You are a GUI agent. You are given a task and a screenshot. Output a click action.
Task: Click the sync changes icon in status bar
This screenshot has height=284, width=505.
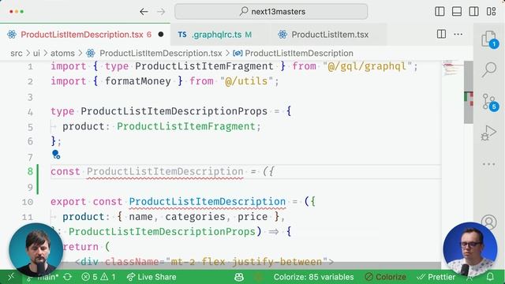[68, 277]
